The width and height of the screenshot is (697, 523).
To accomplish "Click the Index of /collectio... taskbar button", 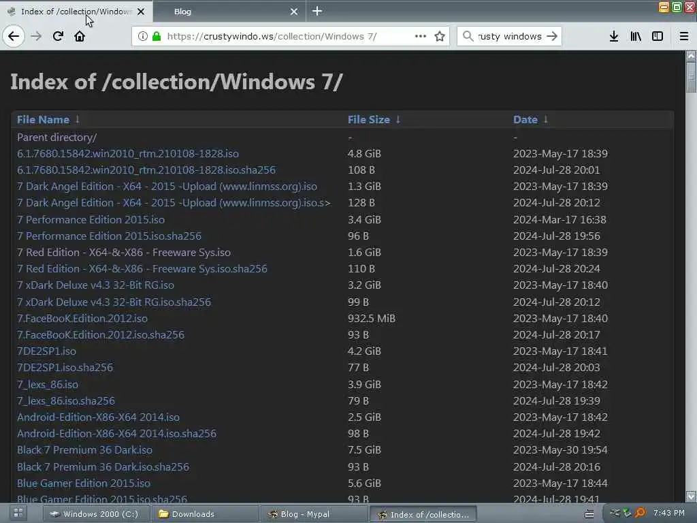I will click(423, 514).
